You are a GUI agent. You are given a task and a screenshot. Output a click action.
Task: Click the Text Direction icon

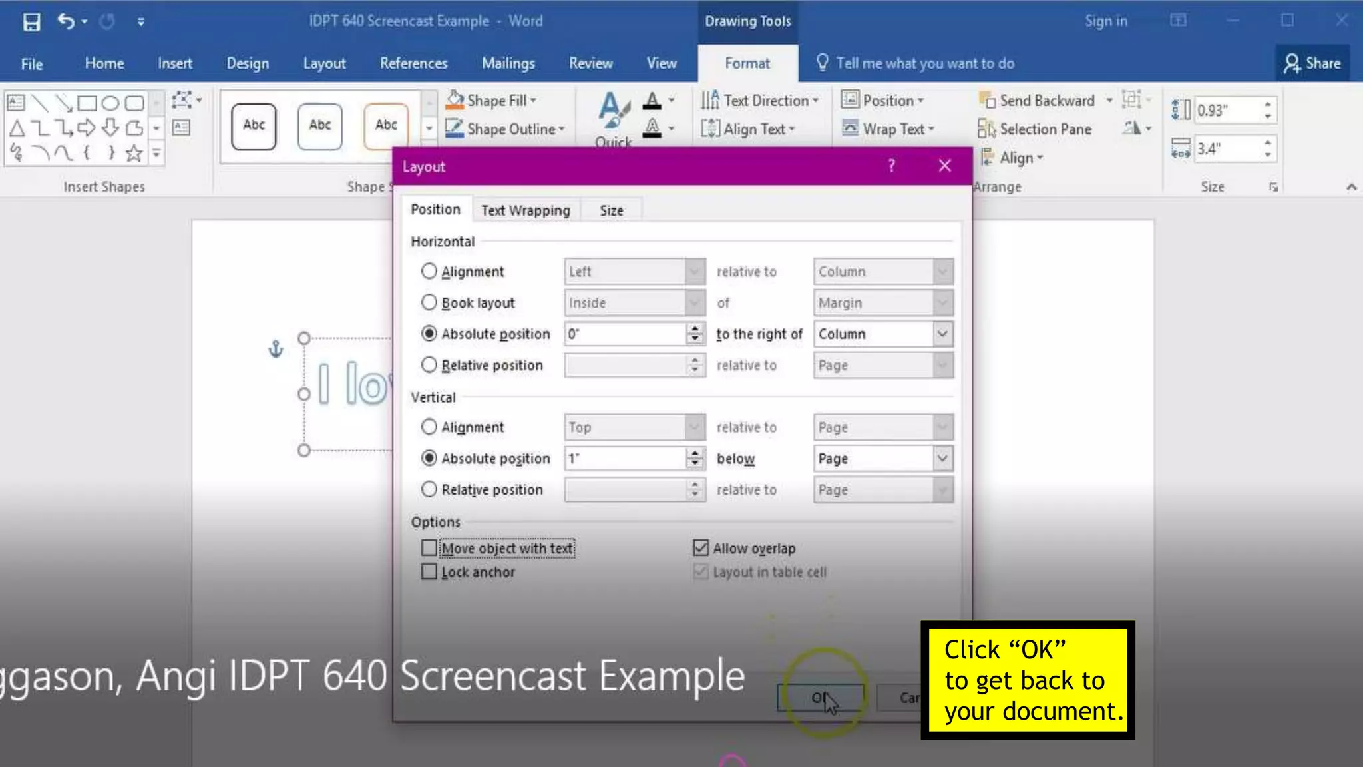click(710, 100)
